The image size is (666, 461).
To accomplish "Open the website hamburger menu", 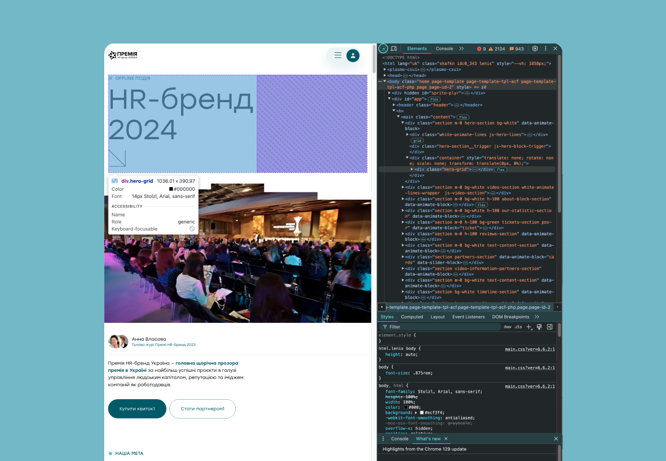I will (x=338, y=55).
